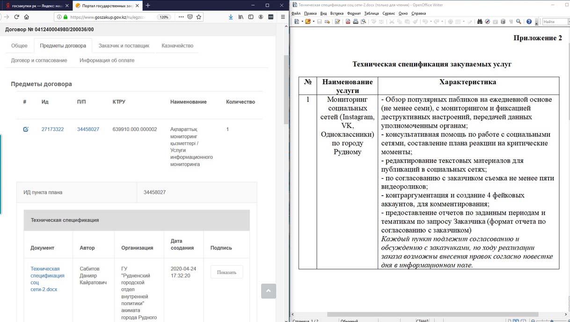Toggle Firefox sidebar icon
This screenshot has width=570, height=322.
point(251,17)
